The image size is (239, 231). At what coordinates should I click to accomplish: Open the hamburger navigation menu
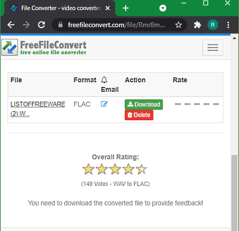coord(212,48)
